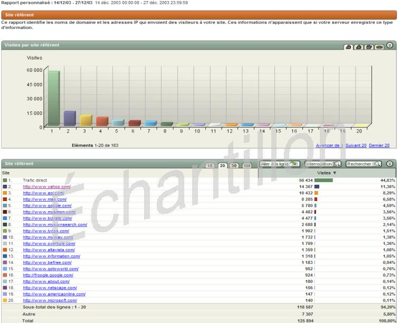Jump to Dernier 20 results link

click(x=379, y=146)
